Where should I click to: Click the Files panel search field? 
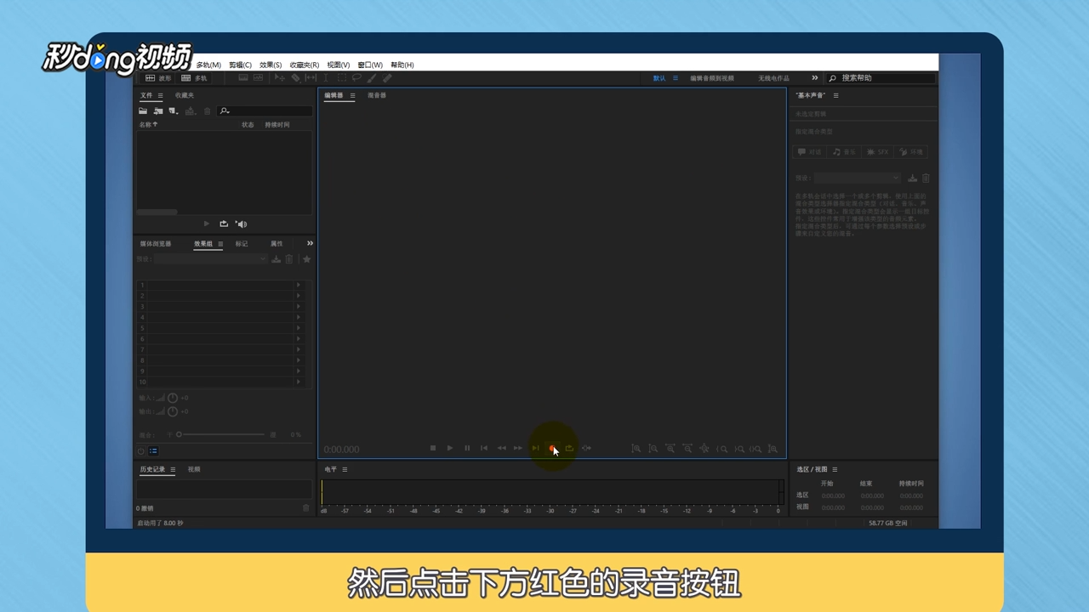[x=265, y=110]
